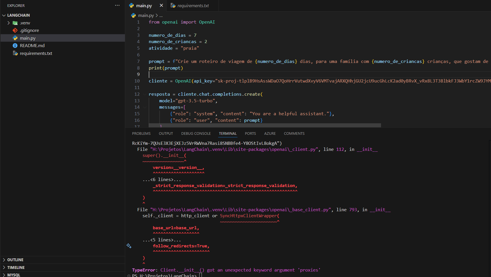
Task: Click breadcrumb separator chevron after main.py
Action: coord(157,16)
